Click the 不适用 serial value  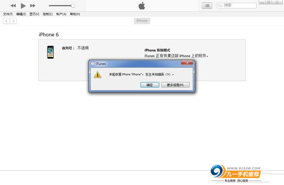[83, 48]
